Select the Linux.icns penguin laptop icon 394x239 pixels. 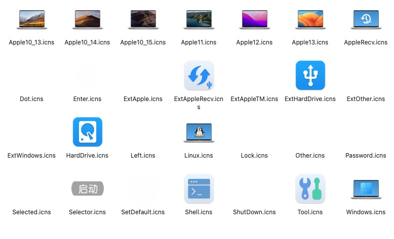click(x=199, y=132)
